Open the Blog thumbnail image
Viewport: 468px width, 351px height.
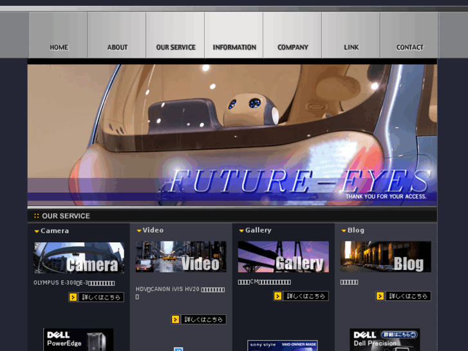pos(386,256)
